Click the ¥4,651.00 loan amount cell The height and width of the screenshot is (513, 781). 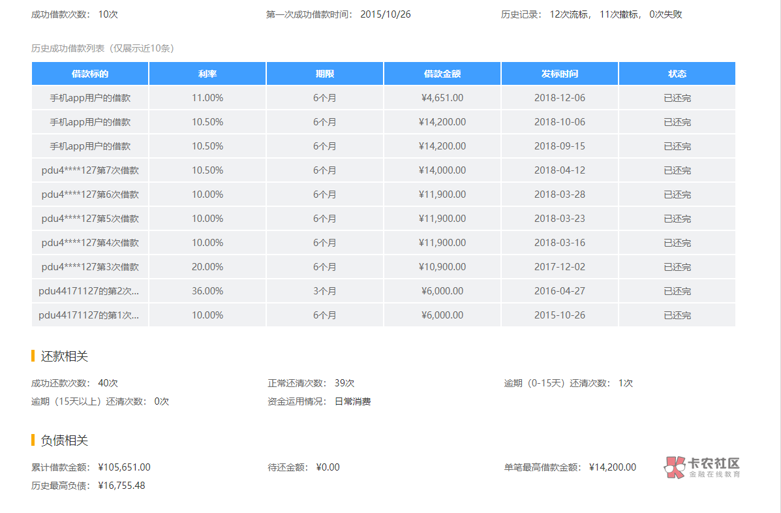click(442, 98)
